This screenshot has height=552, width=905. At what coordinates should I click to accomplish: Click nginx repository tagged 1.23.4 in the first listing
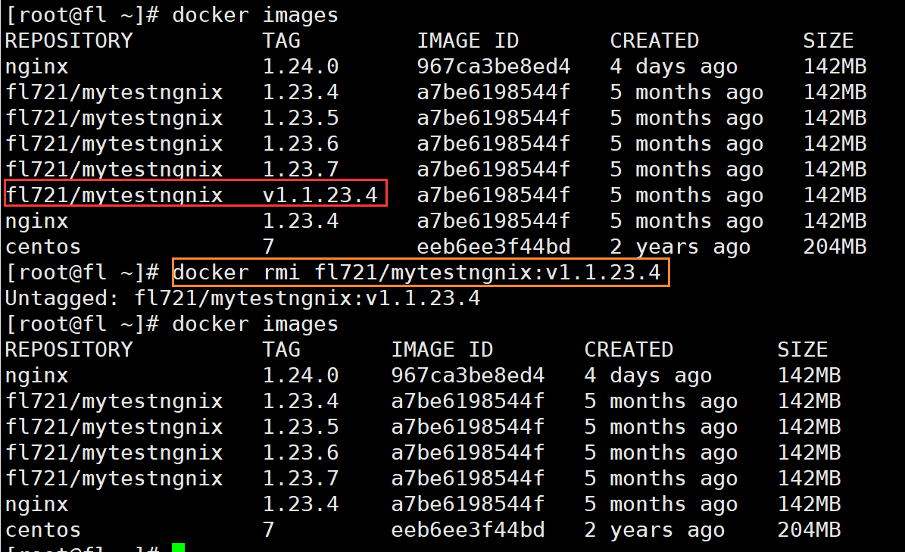point(37,222)
